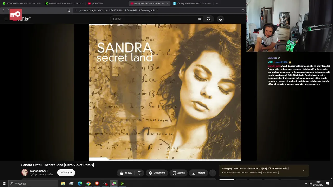Click the YouTube search magnifier button

209,19
